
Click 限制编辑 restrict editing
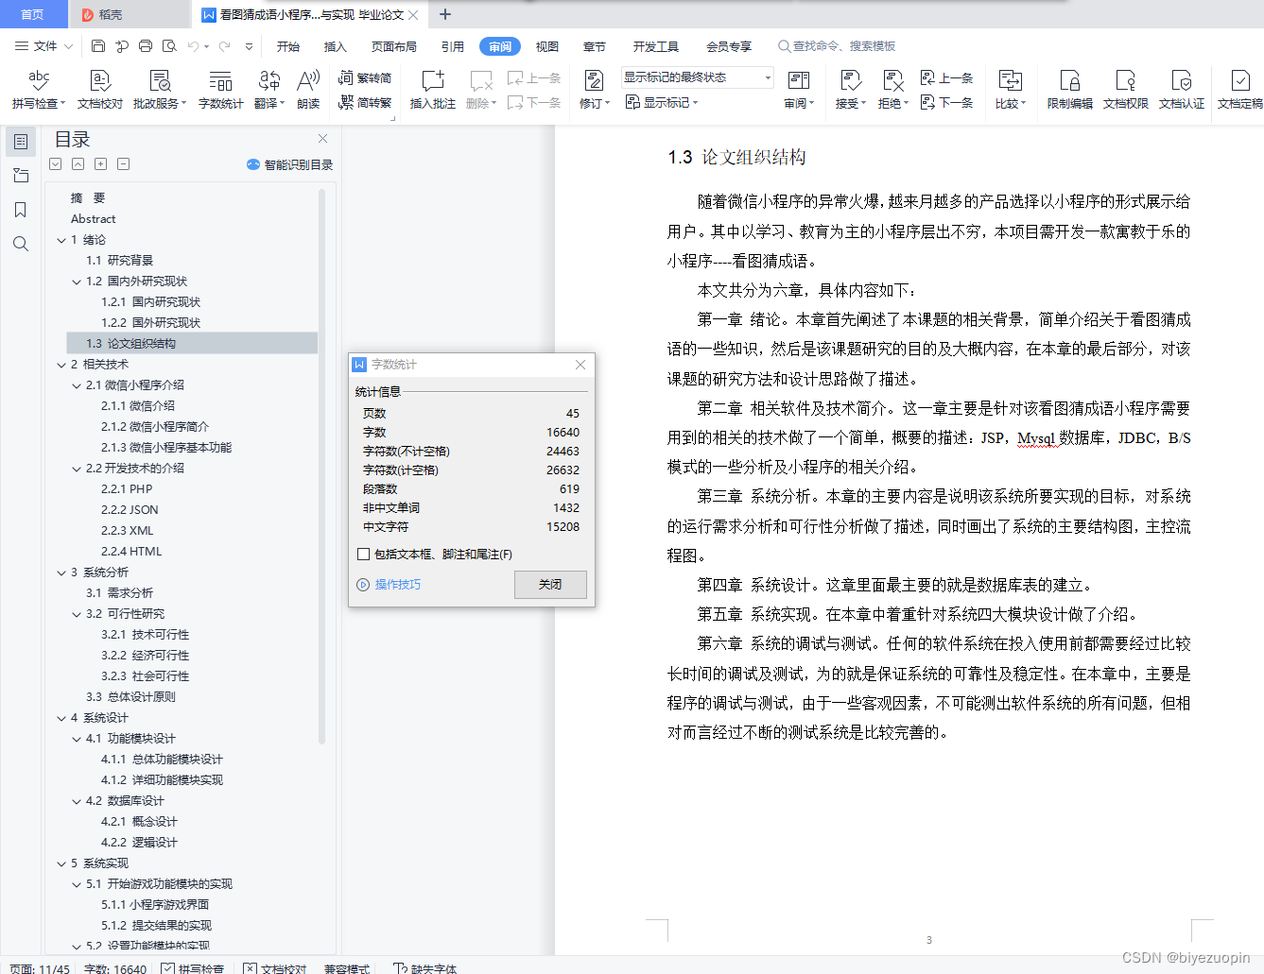click(x=1069, y=90)
